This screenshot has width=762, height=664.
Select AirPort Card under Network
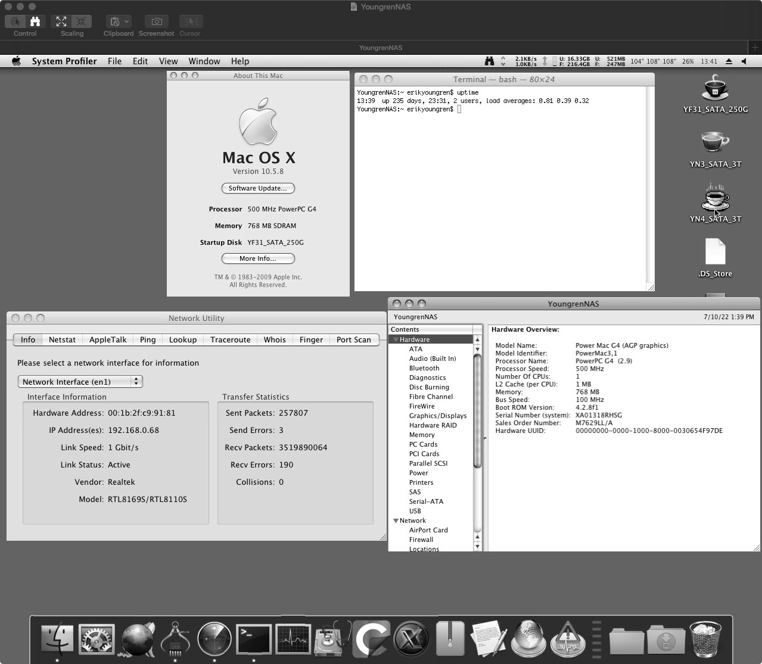point(428,530)
